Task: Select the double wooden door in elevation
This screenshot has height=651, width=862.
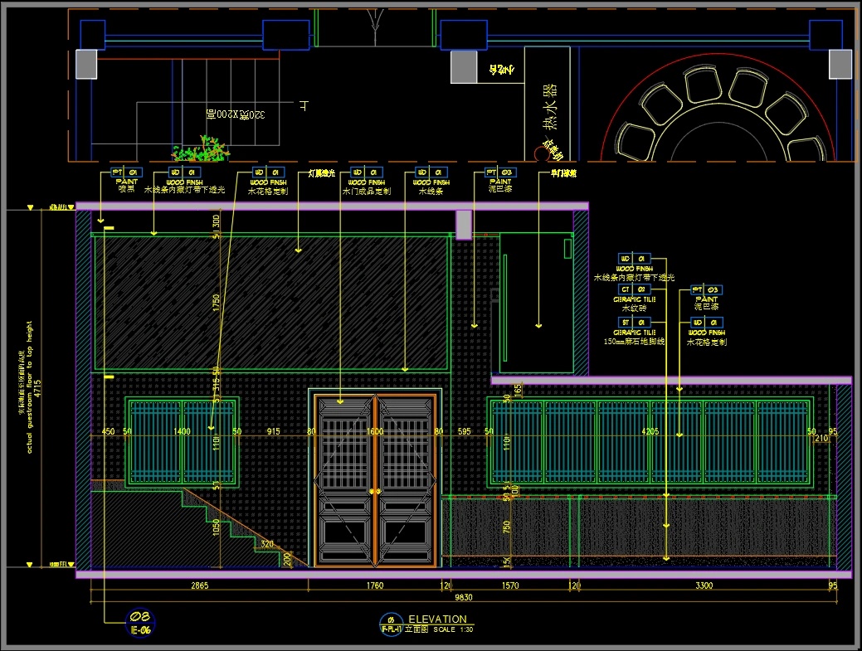Action: [x=374, y=480]
